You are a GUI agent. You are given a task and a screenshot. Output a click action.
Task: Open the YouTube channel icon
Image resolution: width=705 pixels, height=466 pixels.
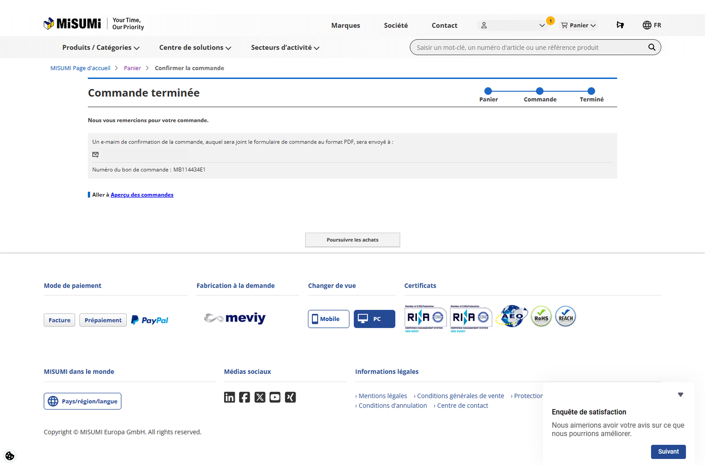click(275, 397)
